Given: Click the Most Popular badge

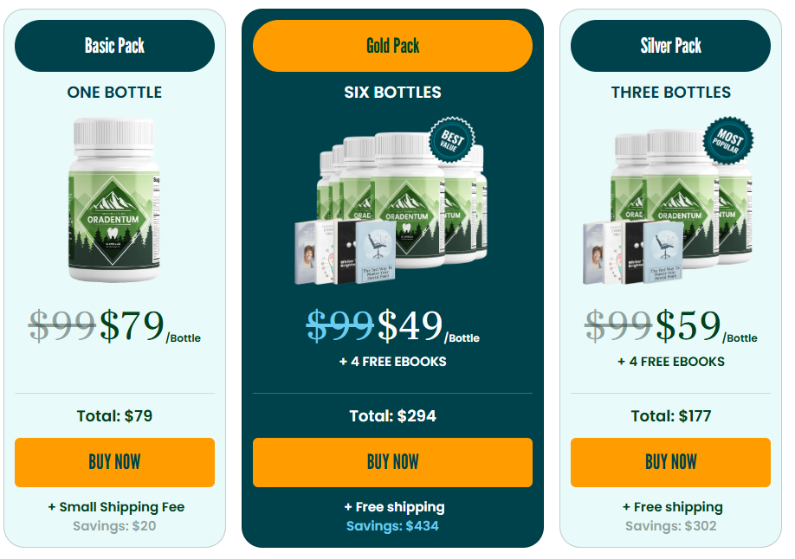Looking at the screenshot, I should click(728, 141).
